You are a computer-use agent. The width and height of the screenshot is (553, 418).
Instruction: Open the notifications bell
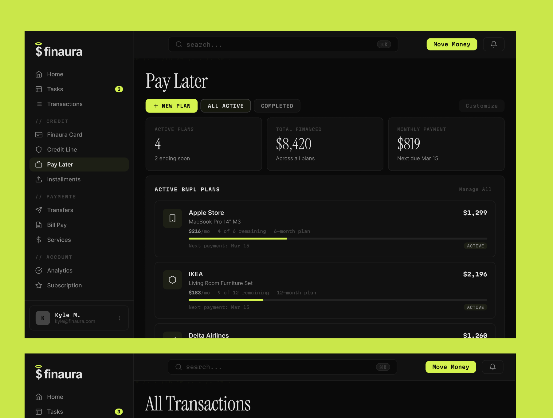(493, 44)
